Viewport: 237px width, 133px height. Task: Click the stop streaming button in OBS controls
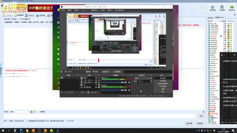pos(163,78)
